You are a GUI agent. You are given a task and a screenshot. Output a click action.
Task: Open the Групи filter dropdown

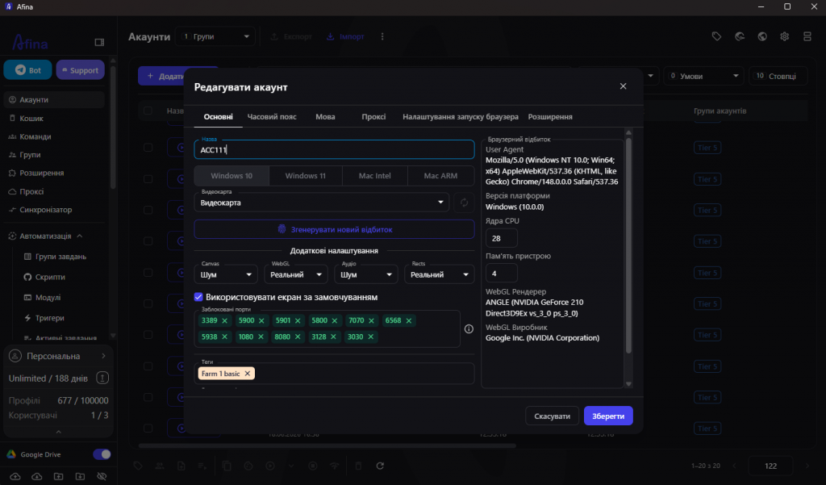coord(215,36)
